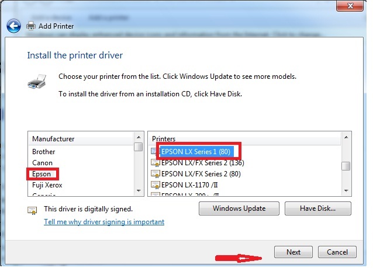The height and width of the screenshot is (268, 373).
Task: Click the printer icon beside Add Printer
Action: tap(30, 26)
